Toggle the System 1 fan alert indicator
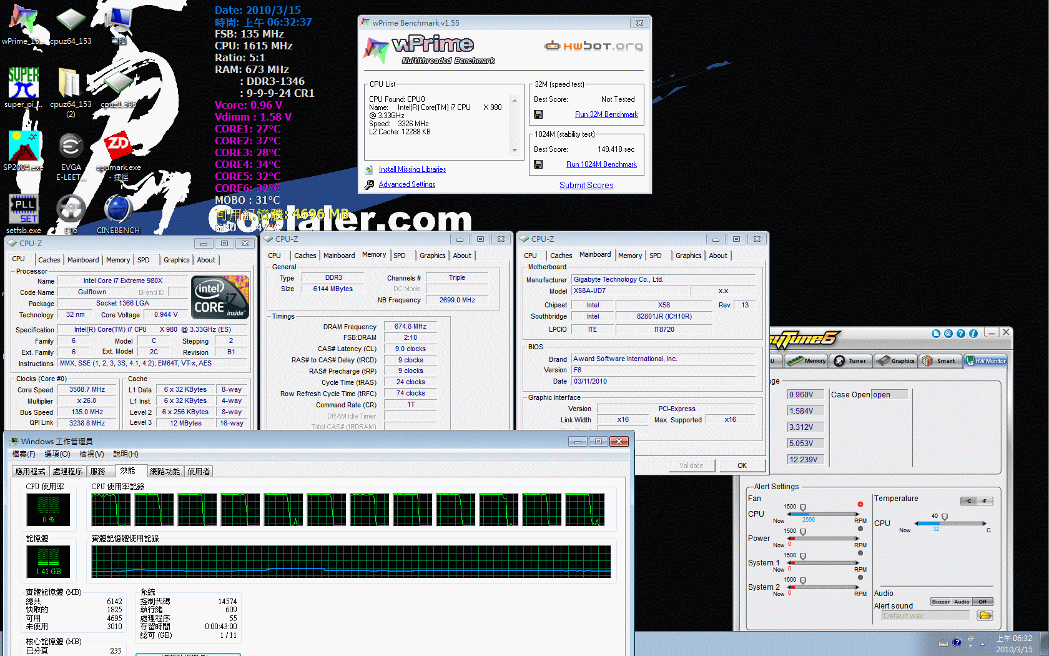The height and width of the screenshot is (656, 1049). pos(860,553)
